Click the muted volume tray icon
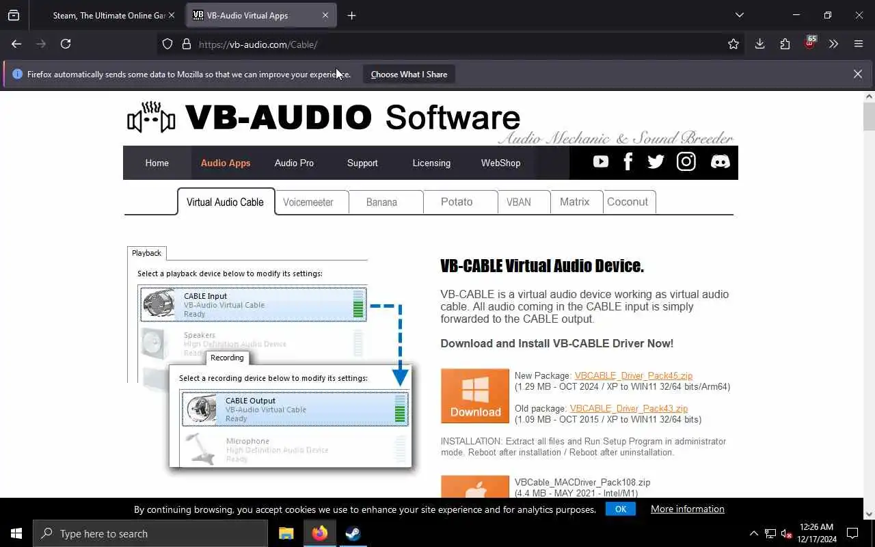 (x=786, y=533)
